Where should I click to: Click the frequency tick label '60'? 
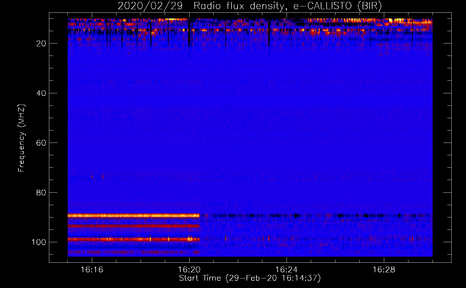41,143
